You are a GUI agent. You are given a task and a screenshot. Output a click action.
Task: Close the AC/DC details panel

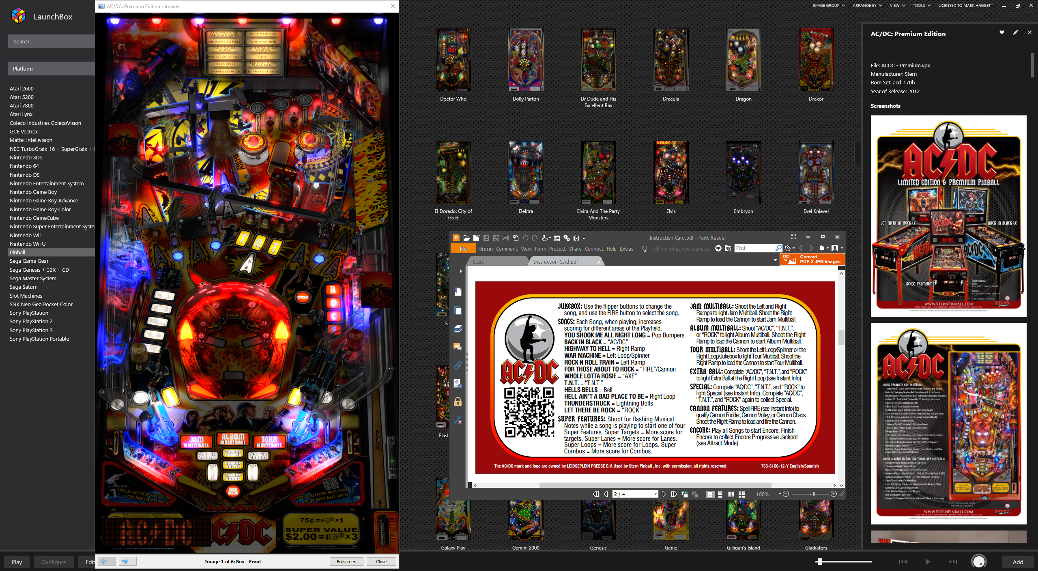1029,32
